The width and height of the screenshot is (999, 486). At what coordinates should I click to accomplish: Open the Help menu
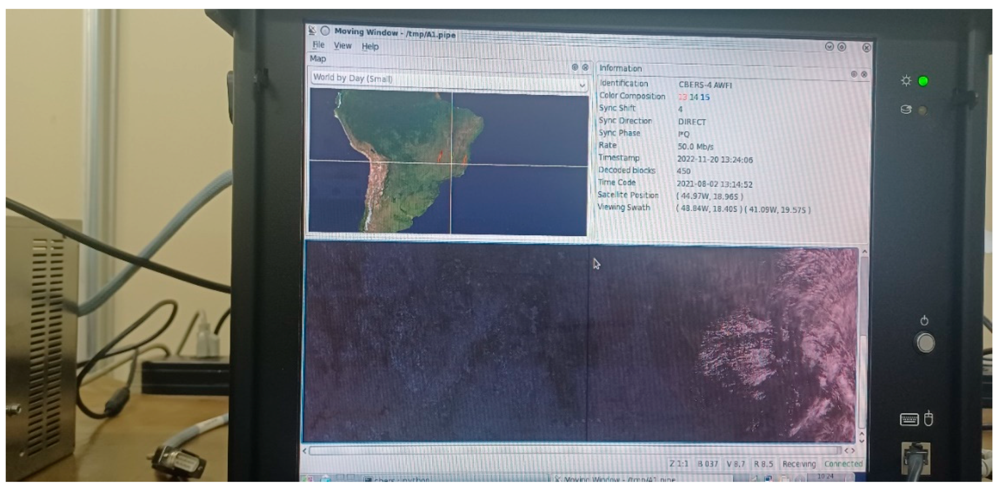[x=370, y=47]
